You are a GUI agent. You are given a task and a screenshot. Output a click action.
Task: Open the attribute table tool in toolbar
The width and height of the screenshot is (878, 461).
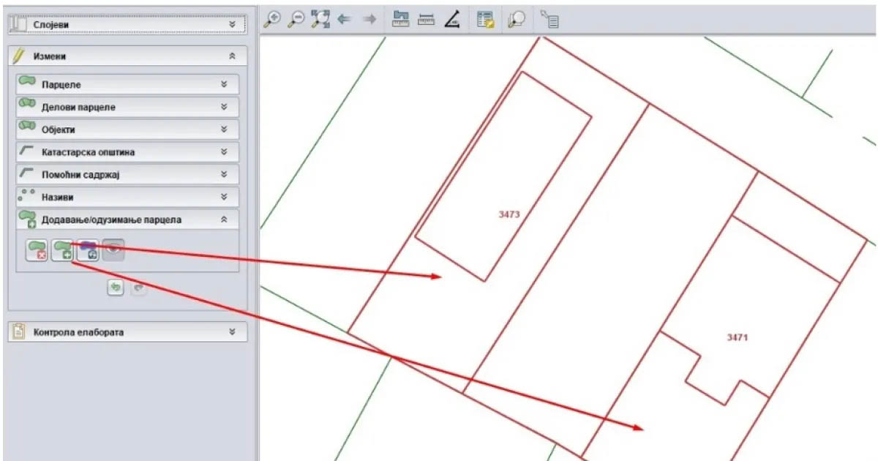pyautogui.click(x=486, y=20)
